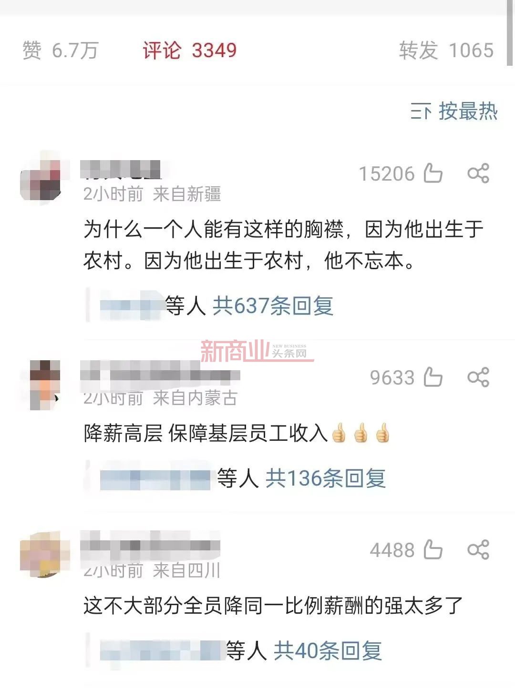Like the comment with 4488 likes

coord(433,549)
